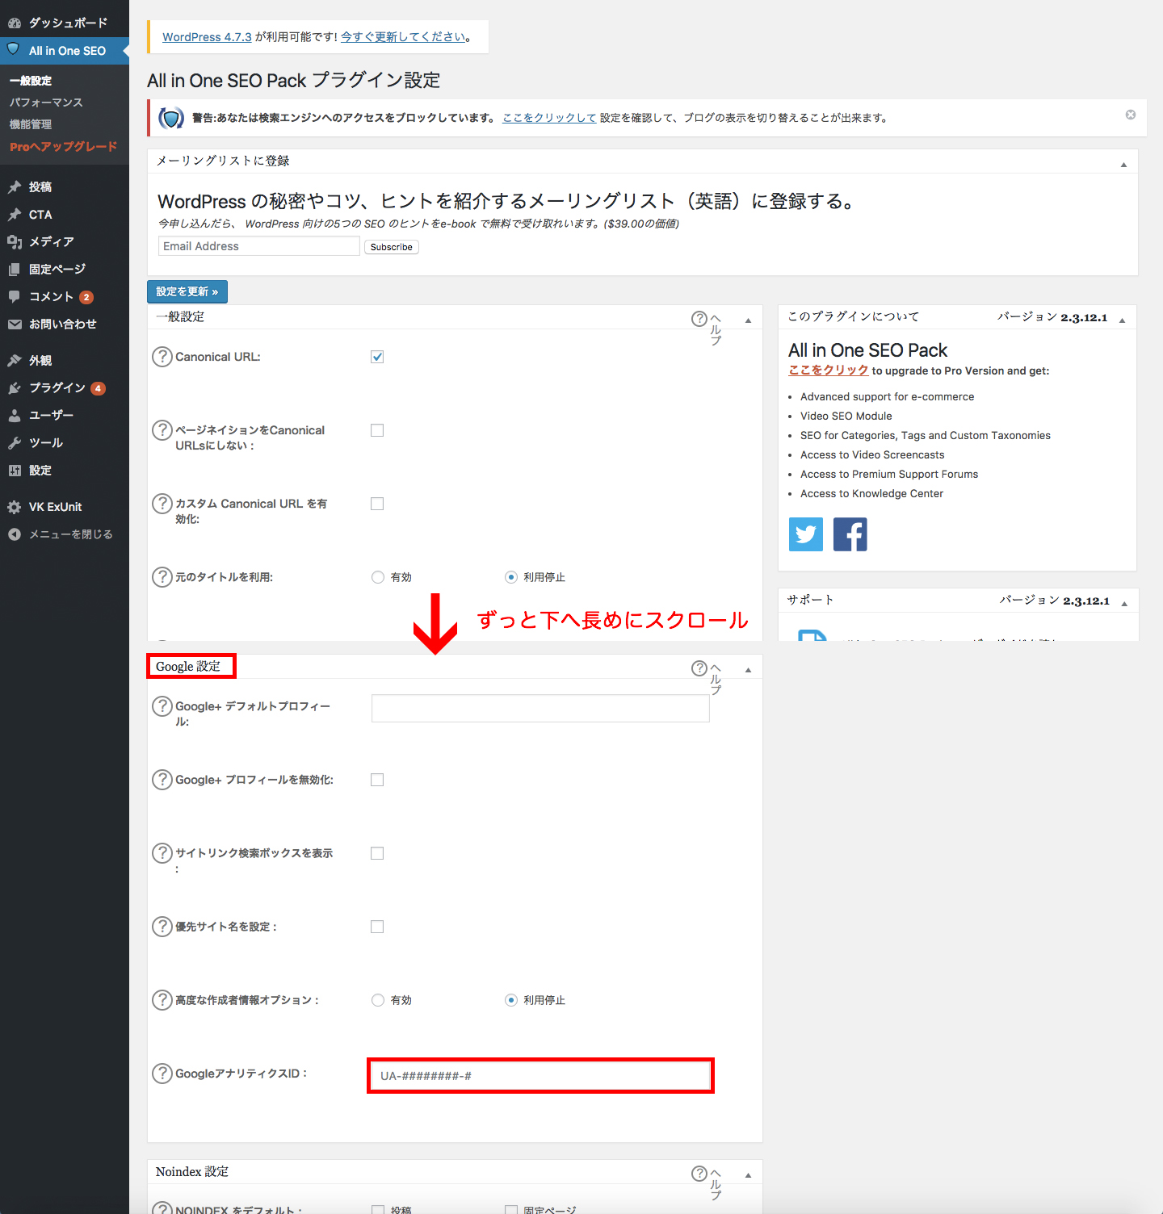The image size is (1163, 1214).
Task: Click the Subscribe button
Action: pyautogui.click(x=392, y=247)
